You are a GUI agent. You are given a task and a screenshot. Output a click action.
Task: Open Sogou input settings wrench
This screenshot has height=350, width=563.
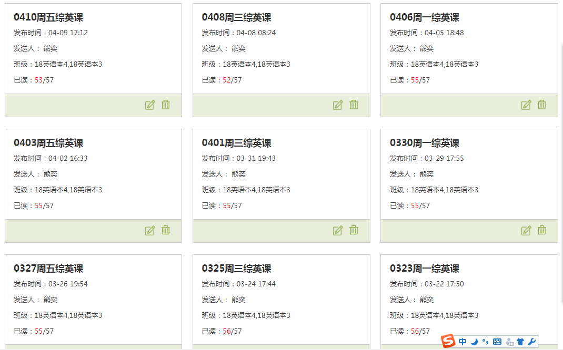(532, 342)
